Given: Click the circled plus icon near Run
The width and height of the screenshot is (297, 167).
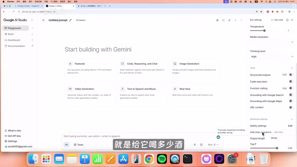Looking at the screenshot, I should (x=201, y=145).
